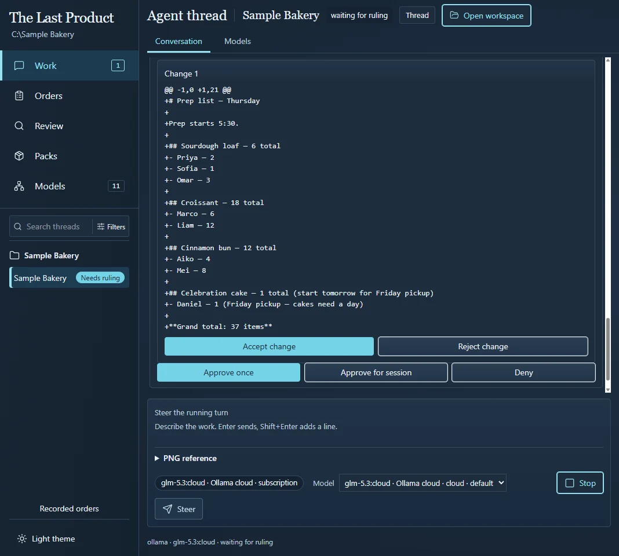Click scrollbar down arrow in conversation
Screen dimensions: 619x556
pos(608,389)
